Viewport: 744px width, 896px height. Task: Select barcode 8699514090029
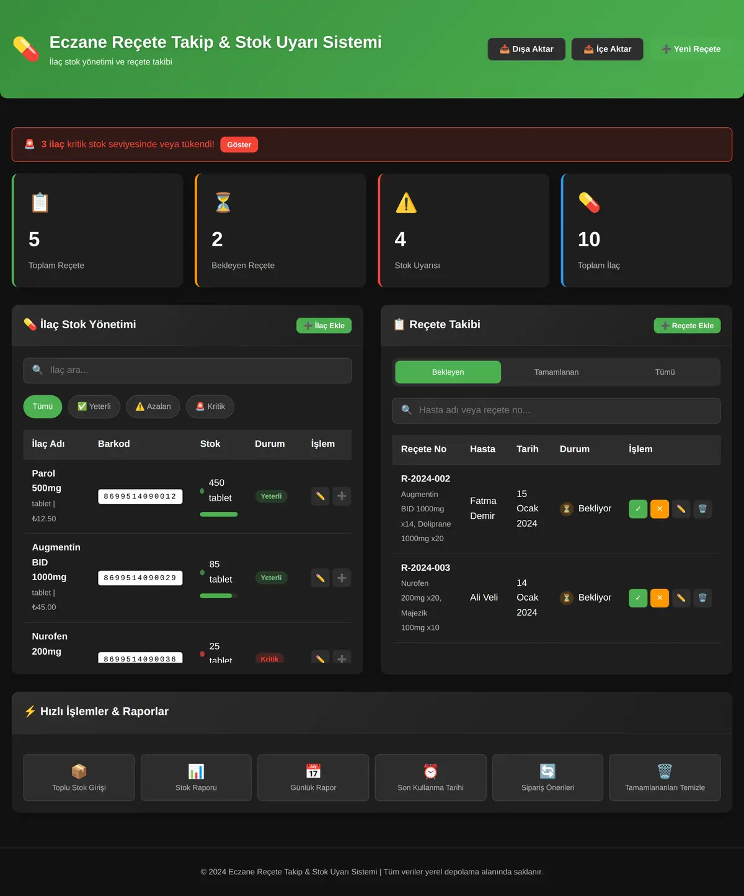pos(140,578)
